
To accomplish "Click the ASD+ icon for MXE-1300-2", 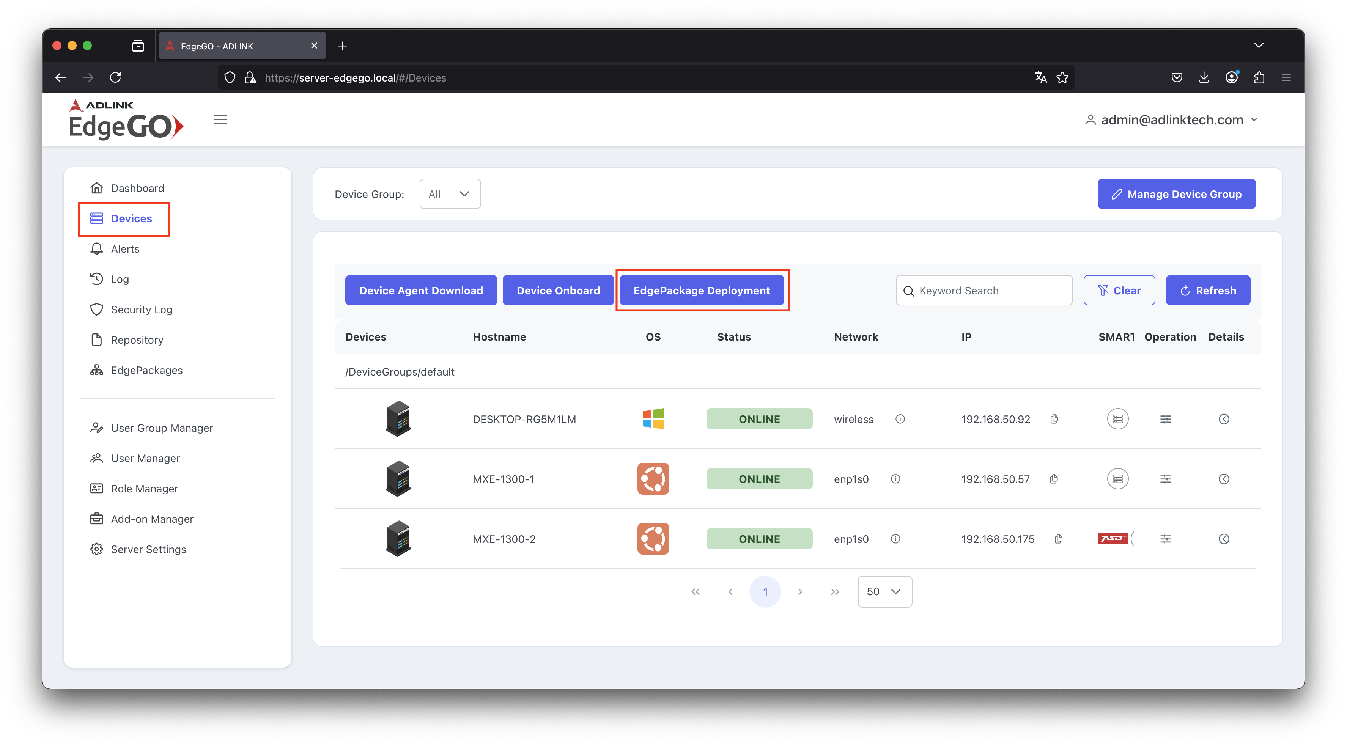I will pyautogui.click(x=1113, y=539).
